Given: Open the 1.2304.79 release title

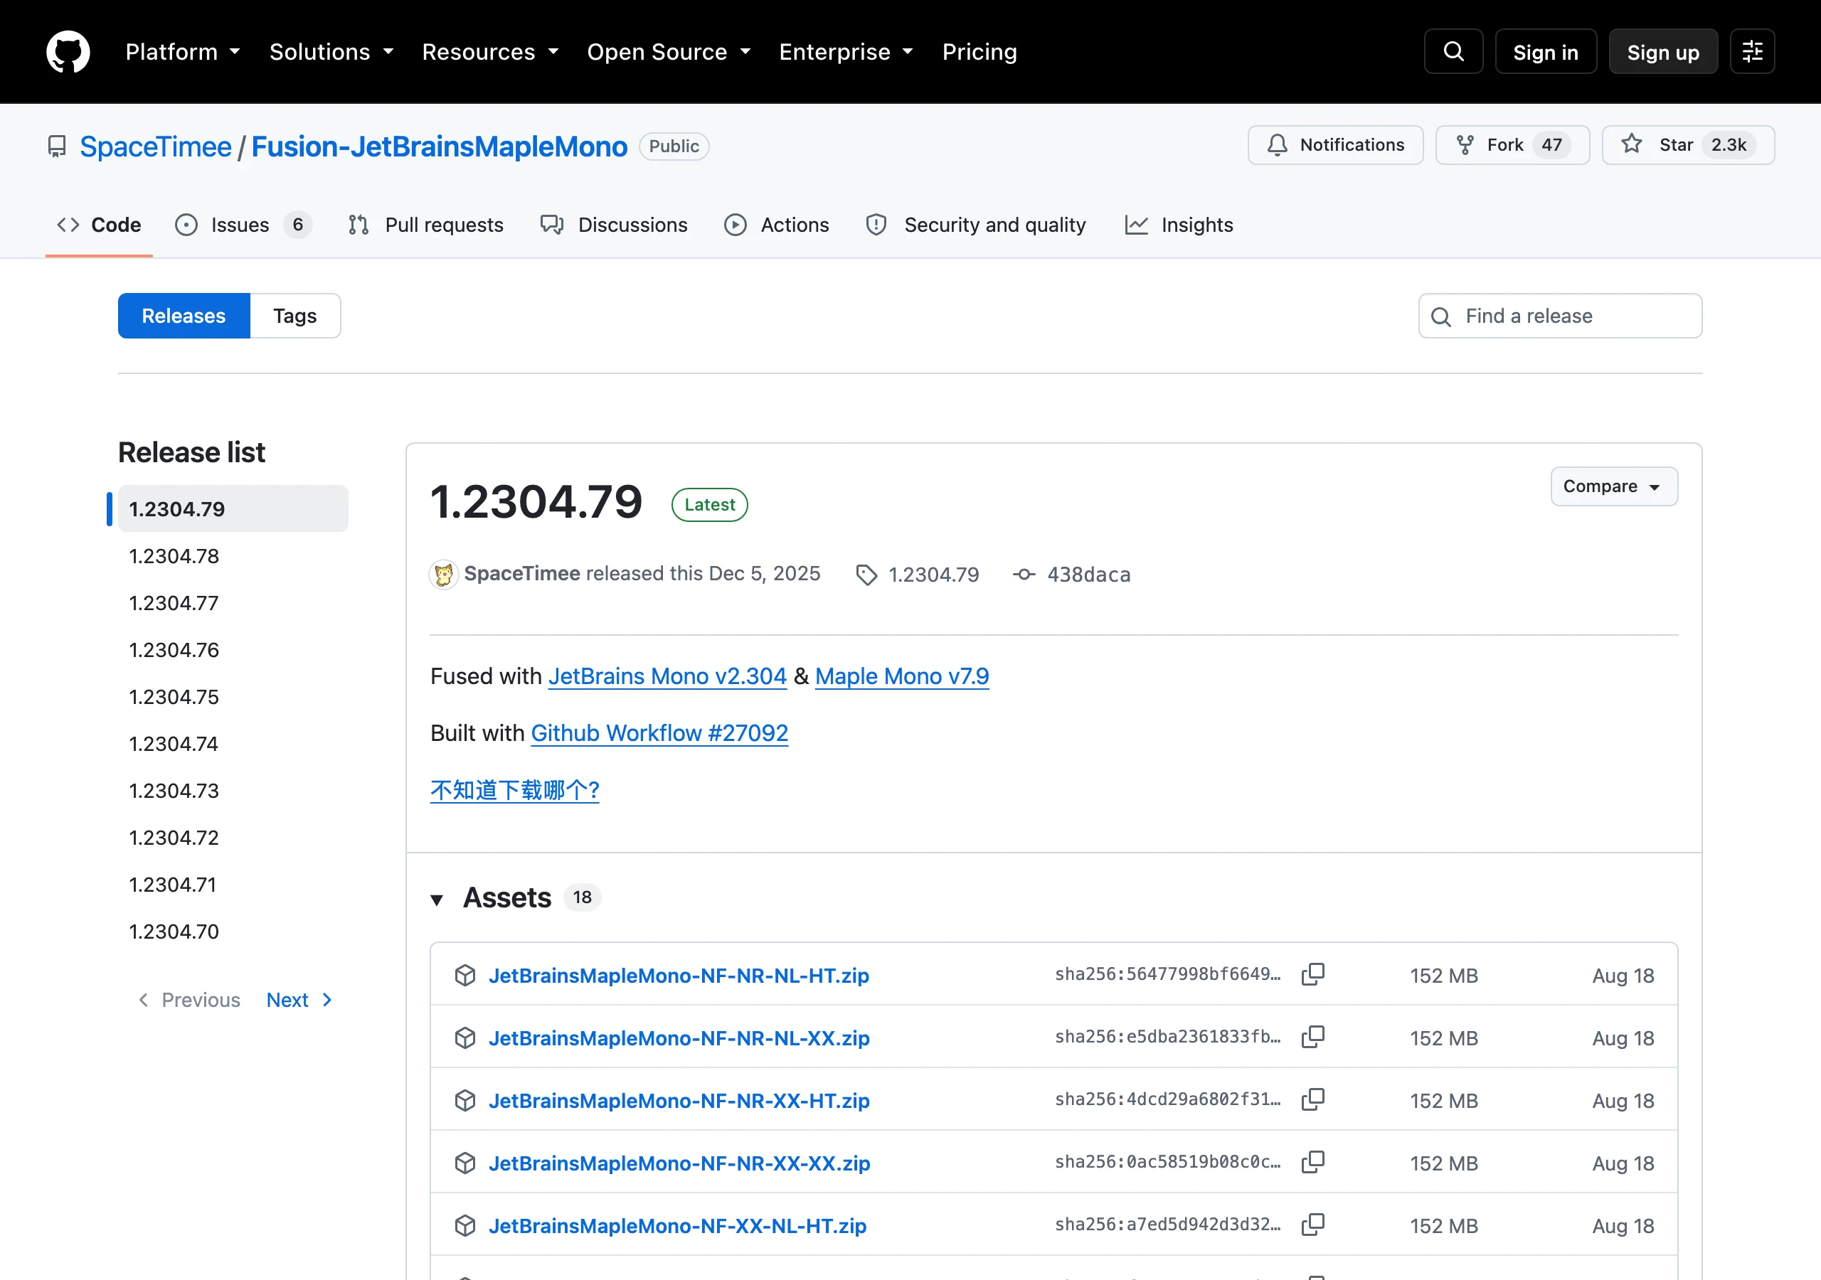Looking at the screenshot, I should point(536,502).
